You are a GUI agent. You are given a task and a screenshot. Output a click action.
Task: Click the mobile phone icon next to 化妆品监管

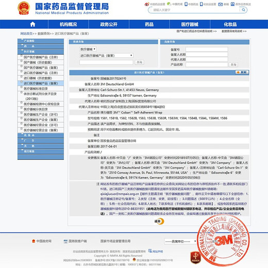[201, 4]
